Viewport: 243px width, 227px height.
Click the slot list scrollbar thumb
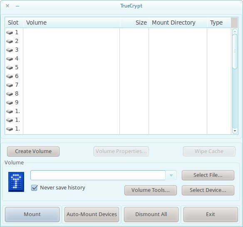pos(235,51)
